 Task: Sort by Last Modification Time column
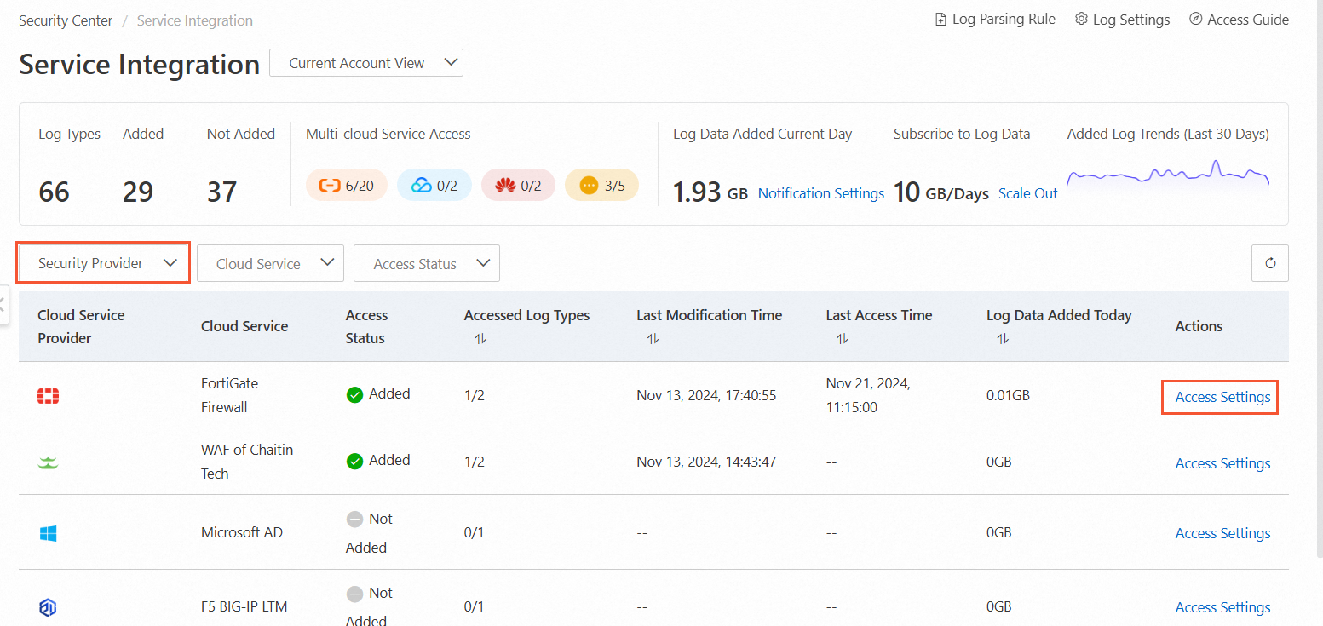[x=653, y=338]
